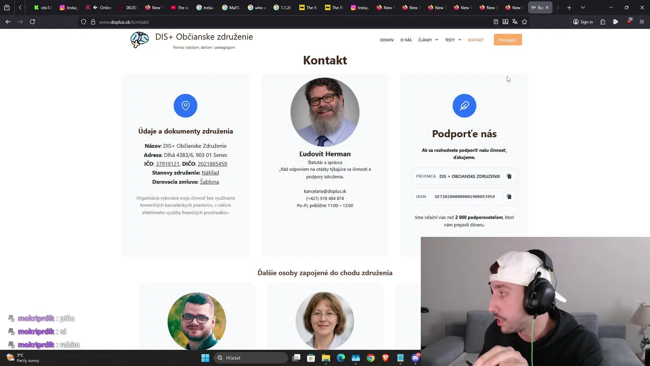This screenshot has height=366, width=650.
Task: Click the orange Prispejte! button
Action: pyautogui.click(x=508, y=40)
